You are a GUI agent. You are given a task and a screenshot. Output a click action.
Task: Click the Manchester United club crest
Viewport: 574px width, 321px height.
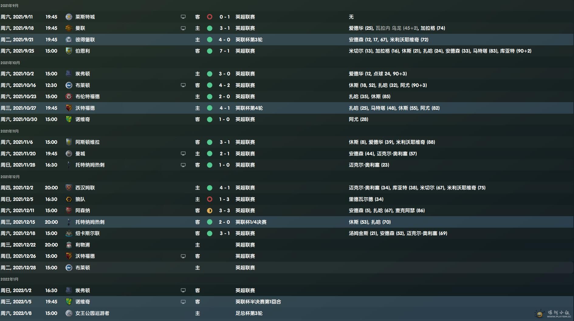coord(69,28)
